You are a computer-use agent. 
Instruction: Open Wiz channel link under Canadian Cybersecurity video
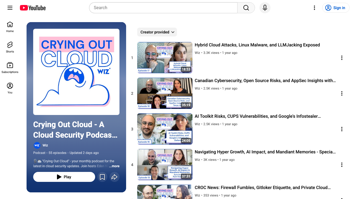(197, 88)
